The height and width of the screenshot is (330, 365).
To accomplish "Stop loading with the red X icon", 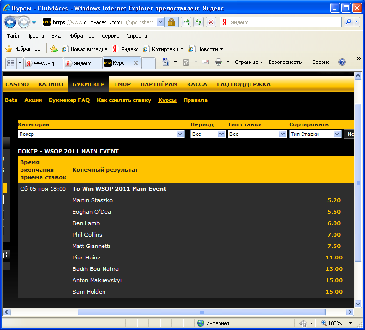I will click(x=211, y=22).
